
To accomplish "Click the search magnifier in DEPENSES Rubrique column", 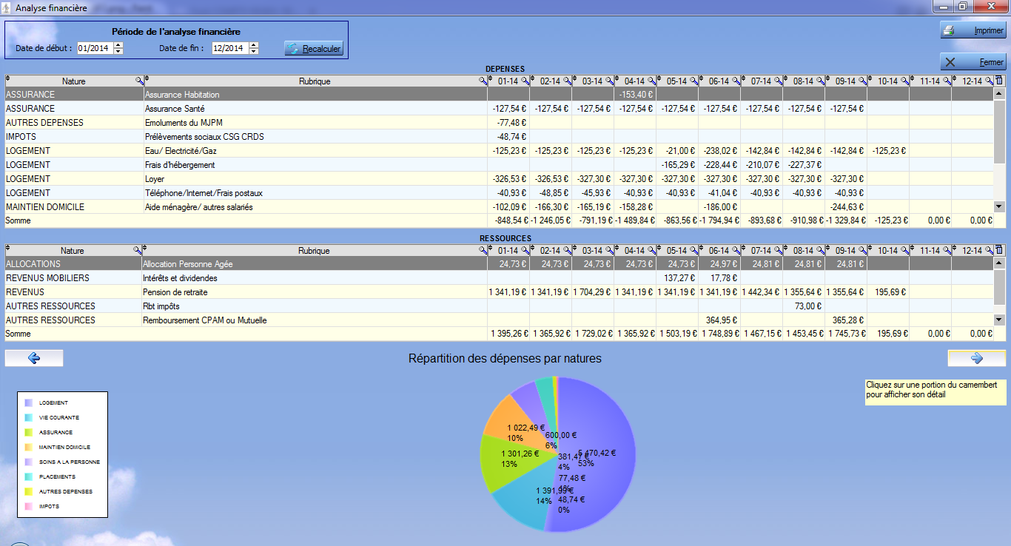I will point(482,81).
